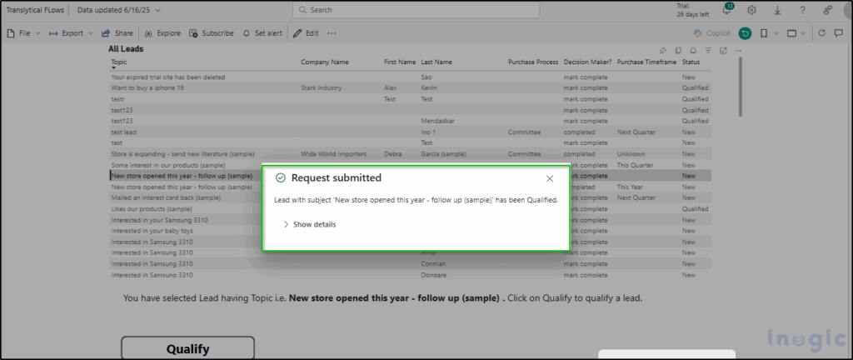The height and width of the screenshot is (360, 853).
Task: Expand Show details in the dialog
Action: tap(309, 224)
